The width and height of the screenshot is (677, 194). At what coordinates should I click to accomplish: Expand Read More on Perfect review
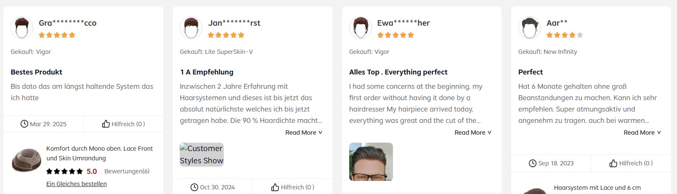point(642,133)
